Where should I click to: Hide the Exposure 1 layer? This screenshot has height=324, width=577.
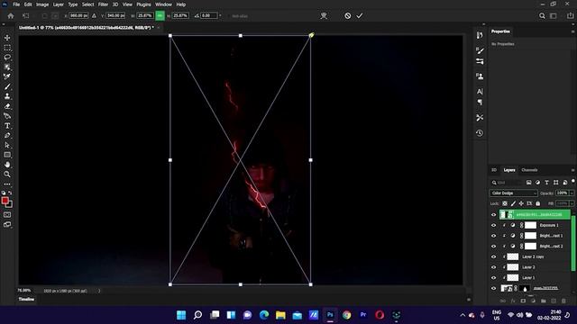493,225
